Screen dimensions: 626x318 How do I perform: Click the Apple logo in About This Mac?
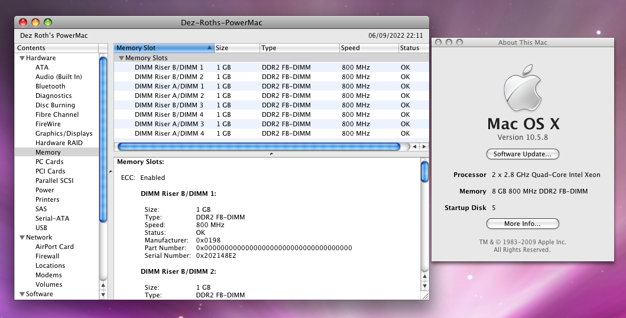(522, 88)
